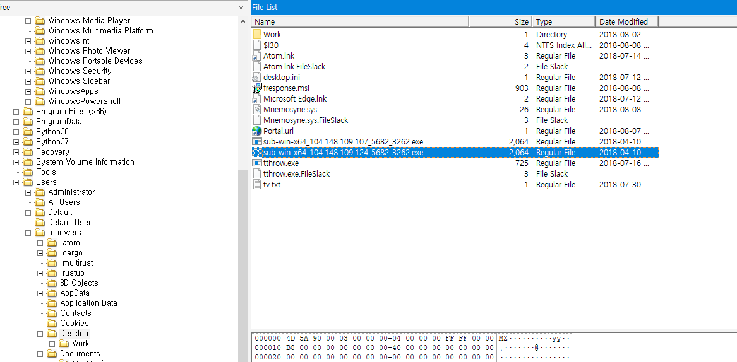The width and height of the screenshot is (737, 362).
Task: Expand the ProgramData tree node
Action: point(16,122)
